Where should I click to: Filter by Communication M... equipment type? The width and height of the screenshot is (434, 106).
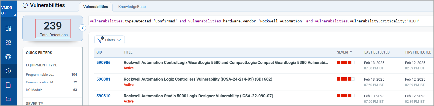coord(41,82)
